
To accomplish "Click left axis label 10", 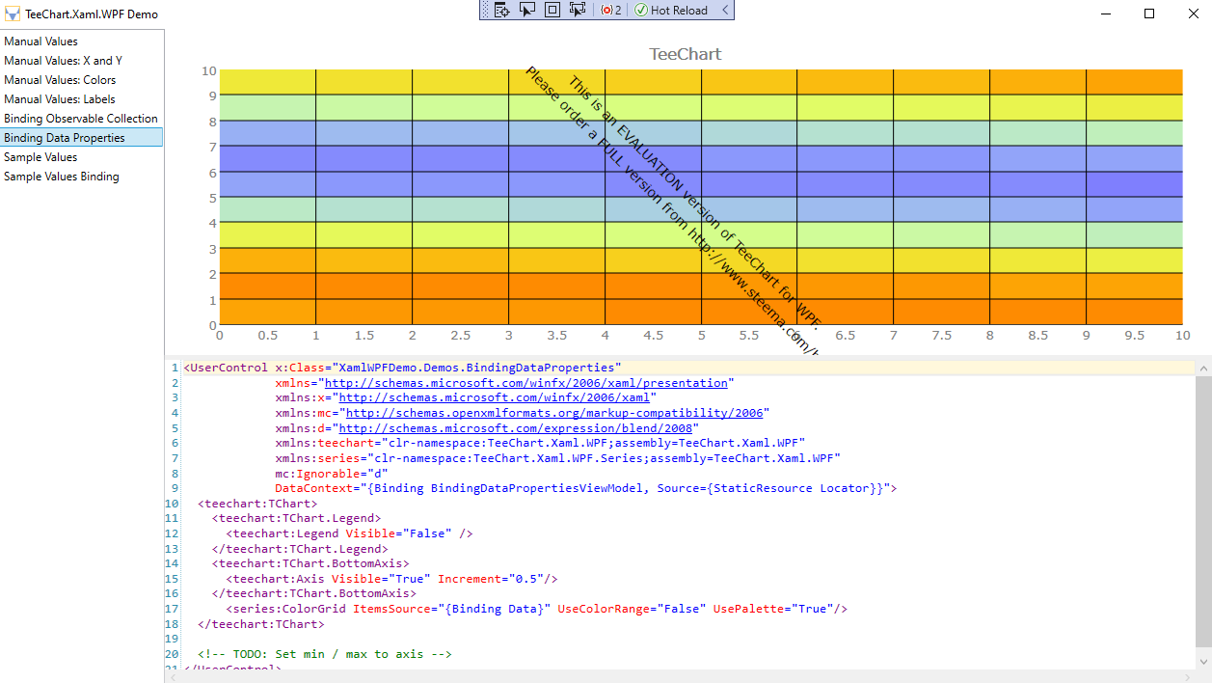I will tap(208, 70).
